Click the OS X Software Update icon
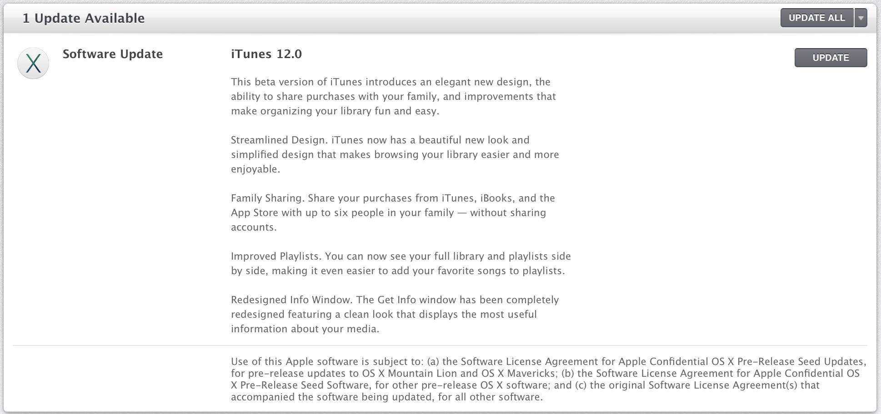The height and width of the screenshot is (414, 881). point(33,63)
